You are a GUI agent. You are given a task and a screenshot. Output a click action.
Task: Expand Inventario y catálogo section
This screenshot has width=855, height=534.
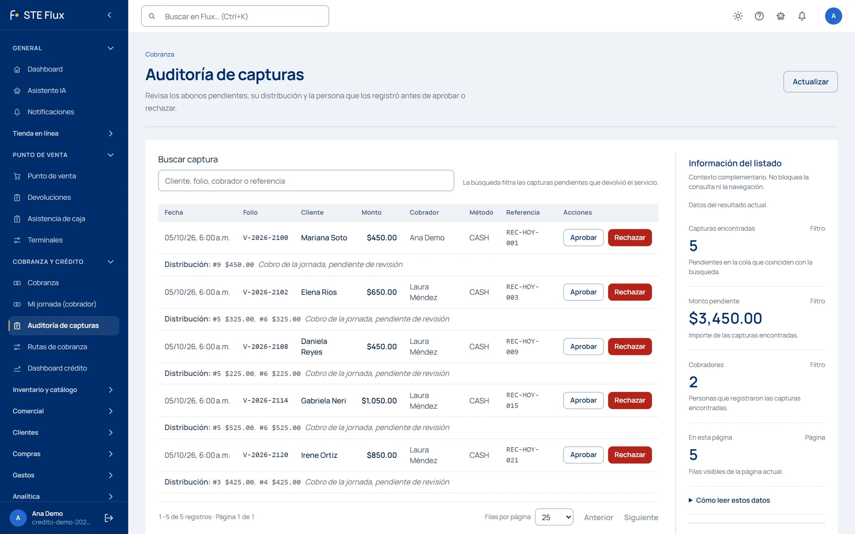pyautogui.click(x=64, y=389)
